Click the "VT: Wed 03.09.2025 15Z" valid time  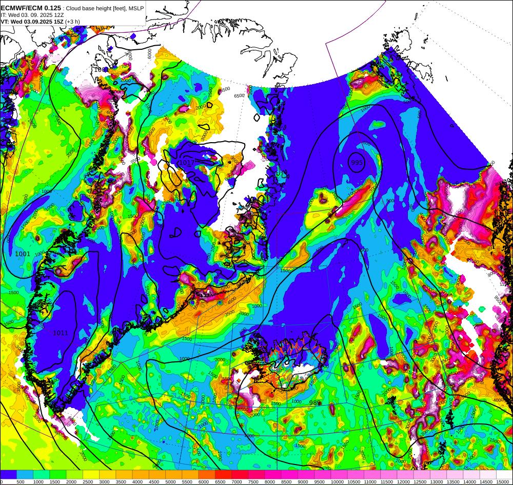[32, 22]
